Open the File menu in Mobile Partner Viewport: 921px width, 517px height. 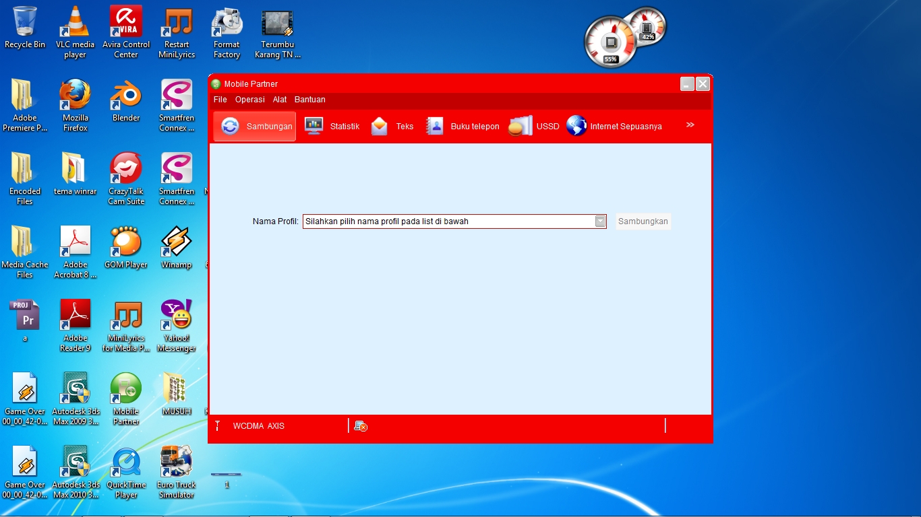click(220, 100)
